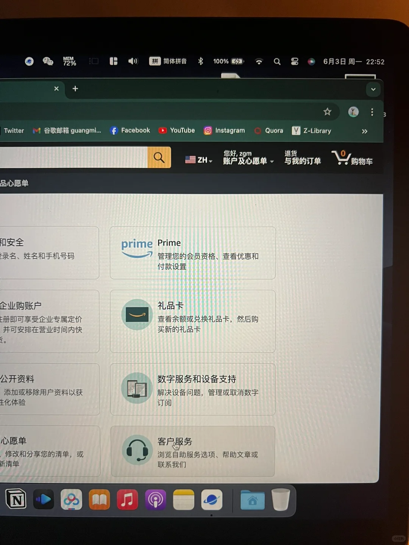
Task: Open 退货与我的订单
Action: pyautogui.click(x=303, y=157)
